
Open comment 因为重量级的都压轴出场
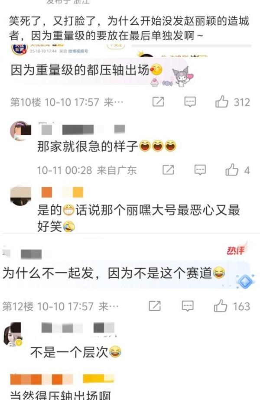tap(80, 70)
